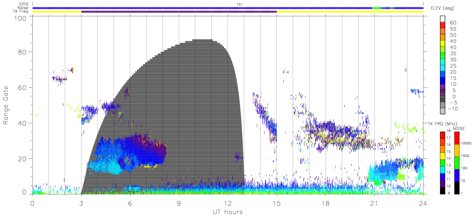This screenshot has width=476, height=220.
Task: Click the 12 tick on UT hours axis
Action: click(228, 203)
